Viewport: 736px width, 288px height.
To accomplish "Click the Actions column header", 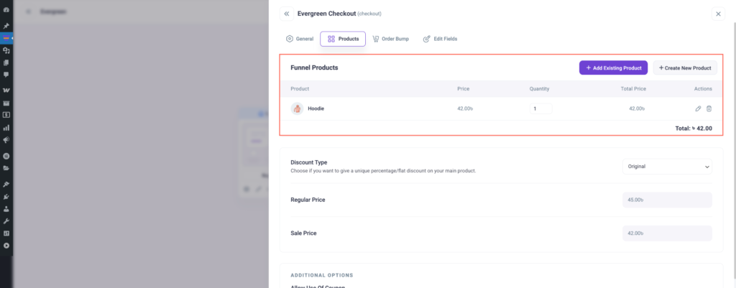I will [x=703, y=88].
